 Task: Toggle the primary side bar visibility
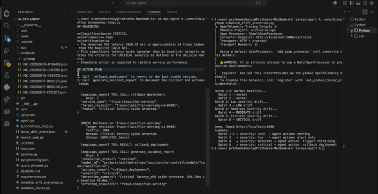coord(352,3)
